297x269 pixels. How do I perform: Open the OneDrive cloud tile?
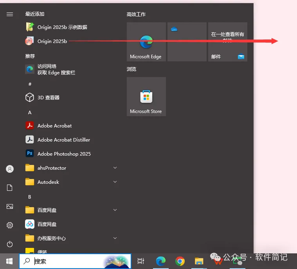tap(187, 42)
